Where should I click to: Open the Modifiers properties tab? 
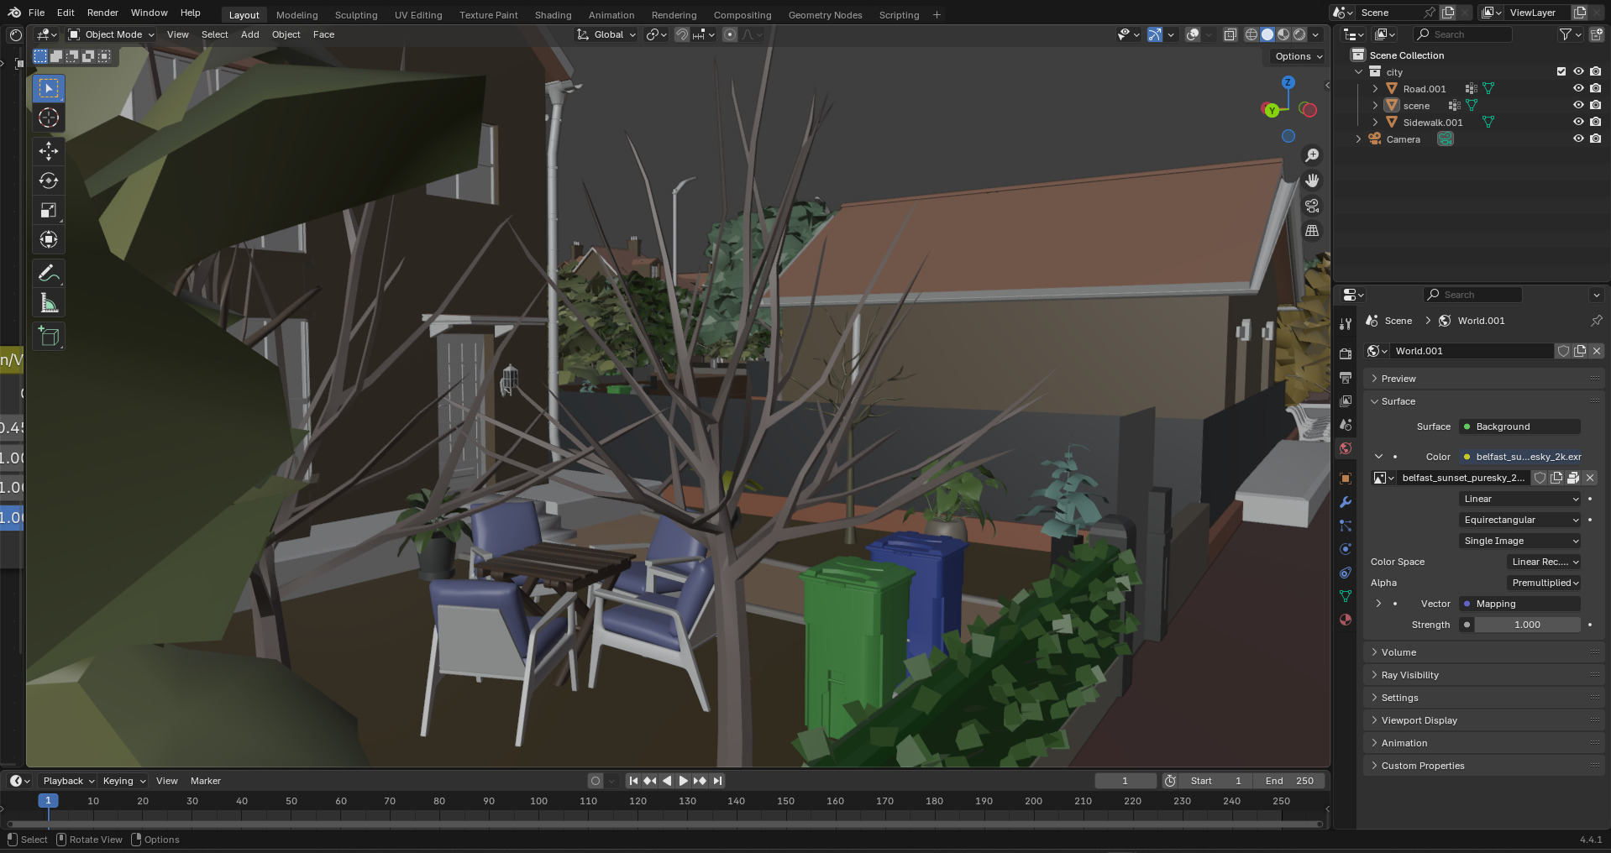coord(1346,502)
